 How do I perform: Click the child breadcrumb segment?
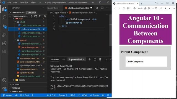click(x=64, y=13)
